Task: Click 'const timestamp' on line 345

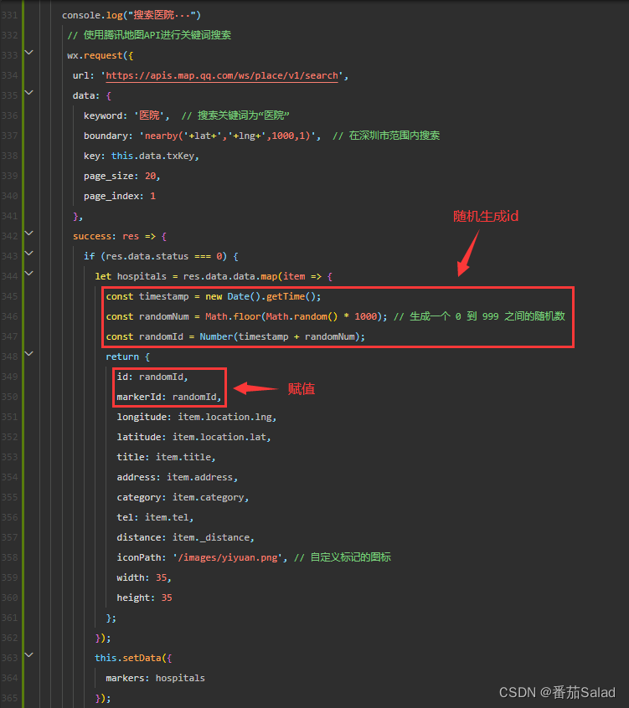Action: pos(147,296)
